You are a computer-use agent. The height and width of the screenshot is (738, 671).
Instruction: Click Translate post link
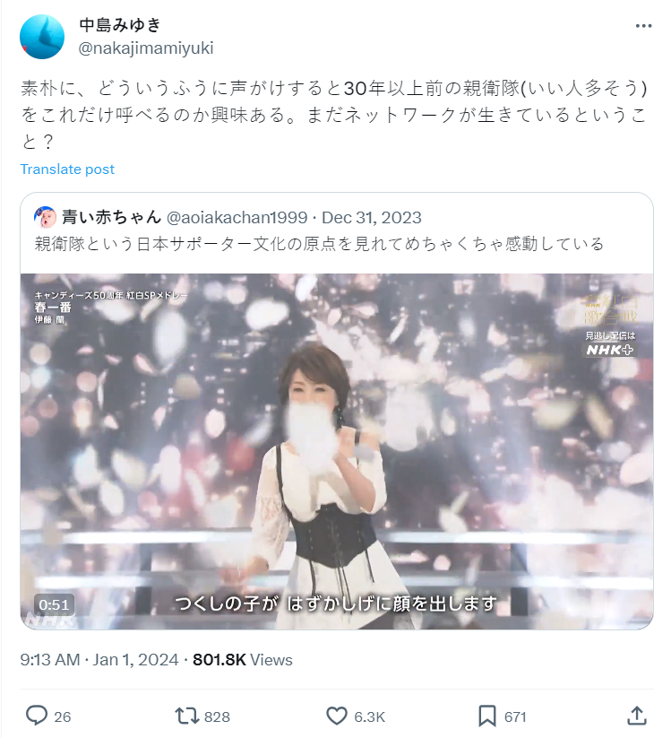click(x=67, y=169)
